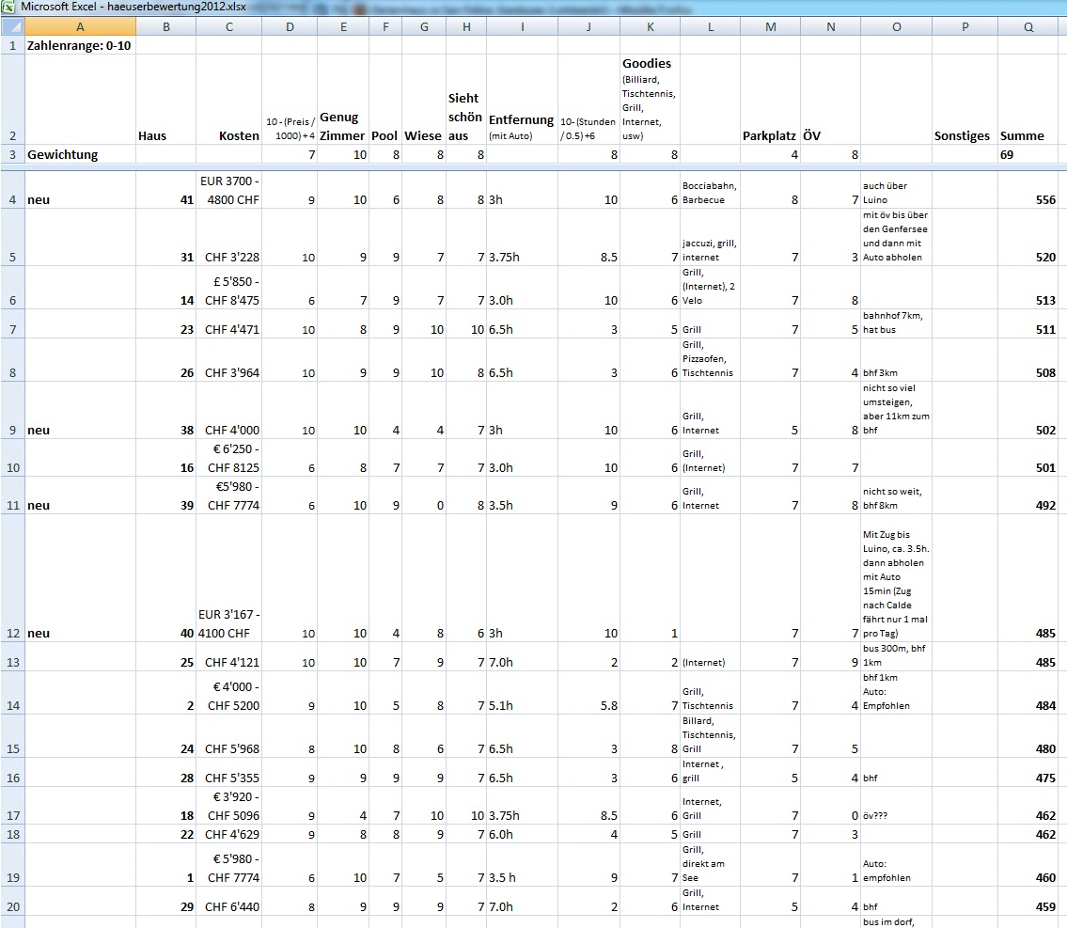Click Entfernung cell '5.1h'

click(522, 692)
